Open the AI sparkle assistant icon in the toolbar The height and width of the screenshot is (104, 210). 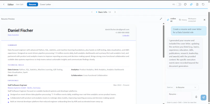tap(191, 4)
